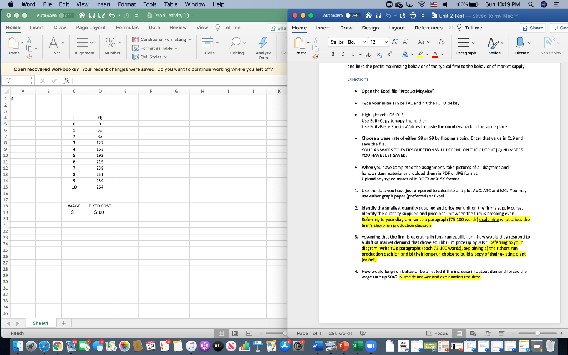
Task: Switch to the References tab in Word
Action: pos(429,27)
